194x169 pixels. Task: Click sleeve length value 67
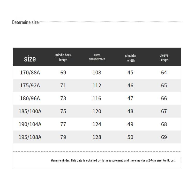point(164,111)
